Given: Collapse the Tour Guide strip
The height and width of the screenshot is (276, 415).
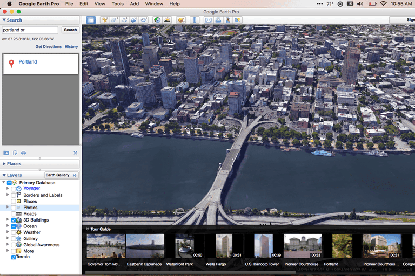Looking at the screenshot, I should coord(88,229).
